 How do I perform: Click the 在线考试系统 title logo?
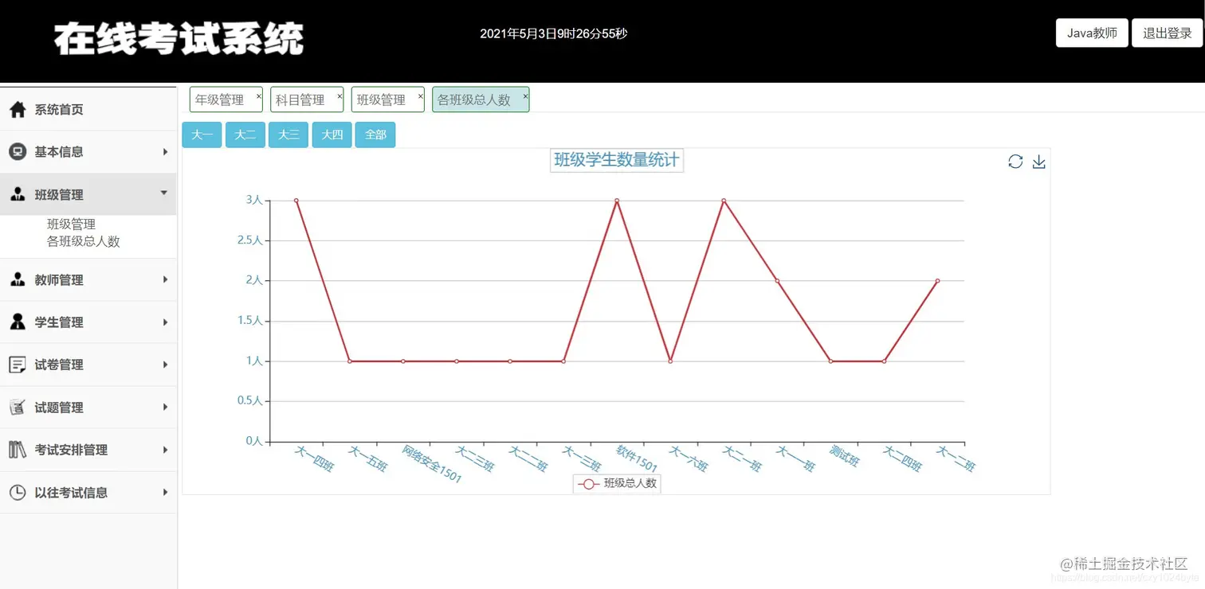coord(179,38)
